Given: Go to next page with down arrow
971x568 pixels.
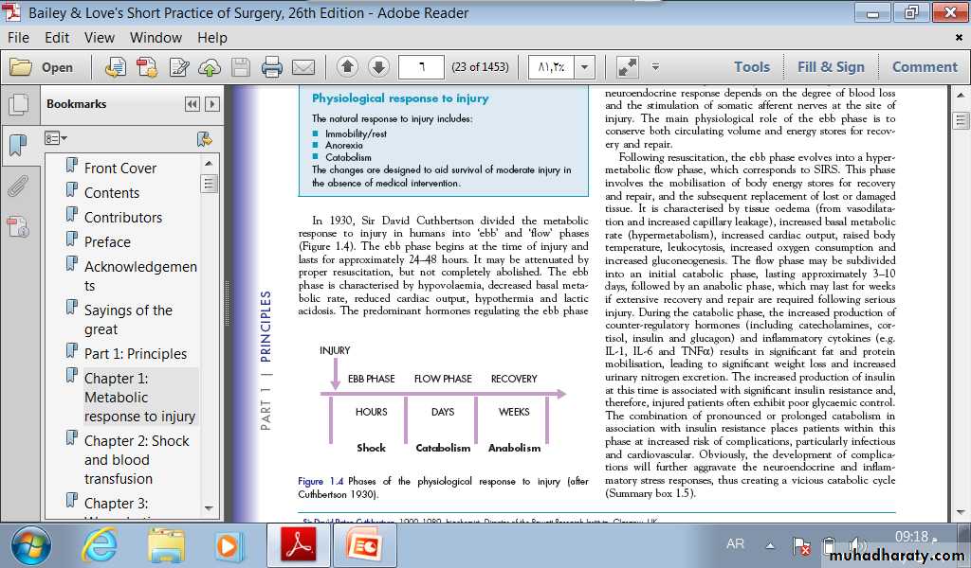Looking at the screenshot, I should (x=378, y=67).
